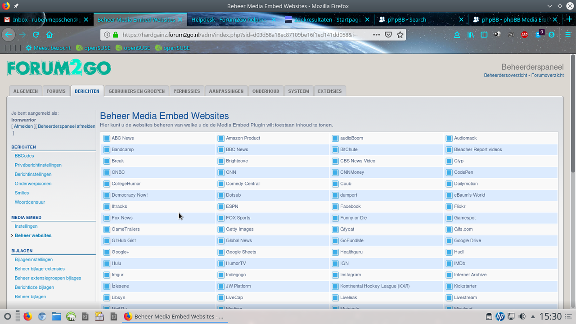Viewport: 576px width, 324px height.
Task: Toggle the Flickr checkbox
Action: tap(449, 207)
